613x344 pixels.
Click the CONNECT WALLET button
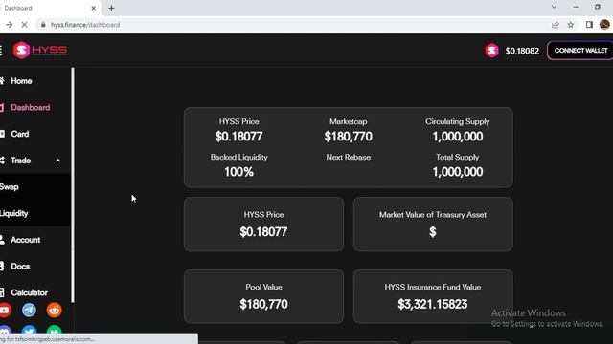click(x=580, y=51)
